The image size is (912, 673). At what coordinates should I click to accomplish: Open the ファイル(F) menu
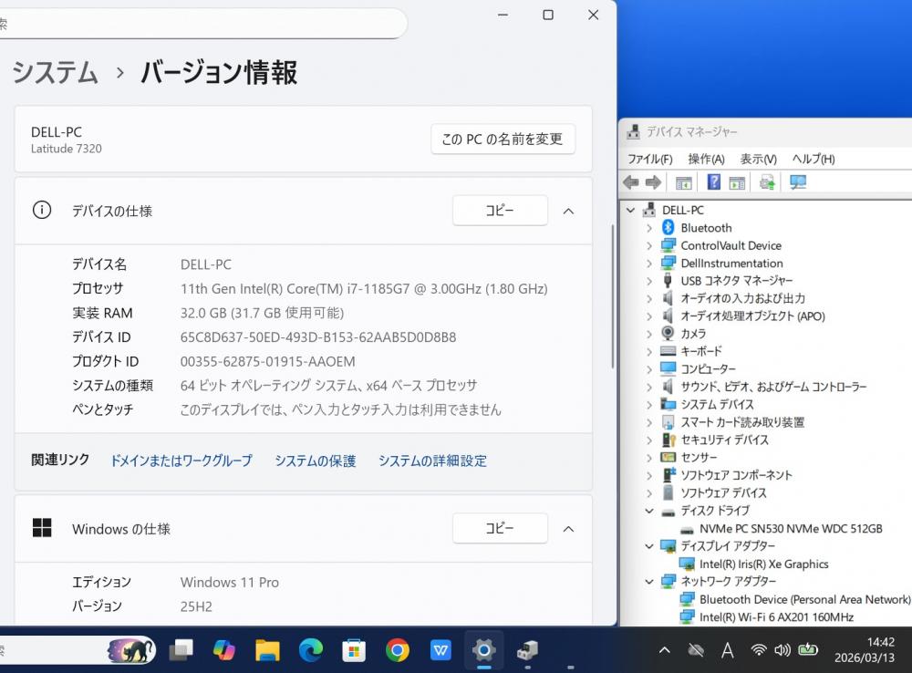pos(649,159)
